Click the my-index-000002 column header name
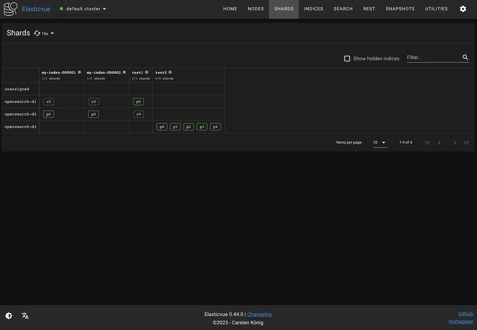 point(104,73)
